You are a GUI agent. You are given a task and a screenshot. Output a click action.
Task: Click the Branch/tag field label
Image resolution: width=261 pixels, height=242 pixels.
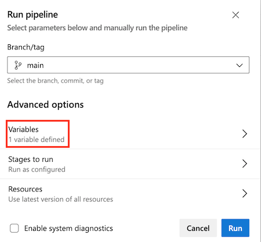click(x=26, y=47)
